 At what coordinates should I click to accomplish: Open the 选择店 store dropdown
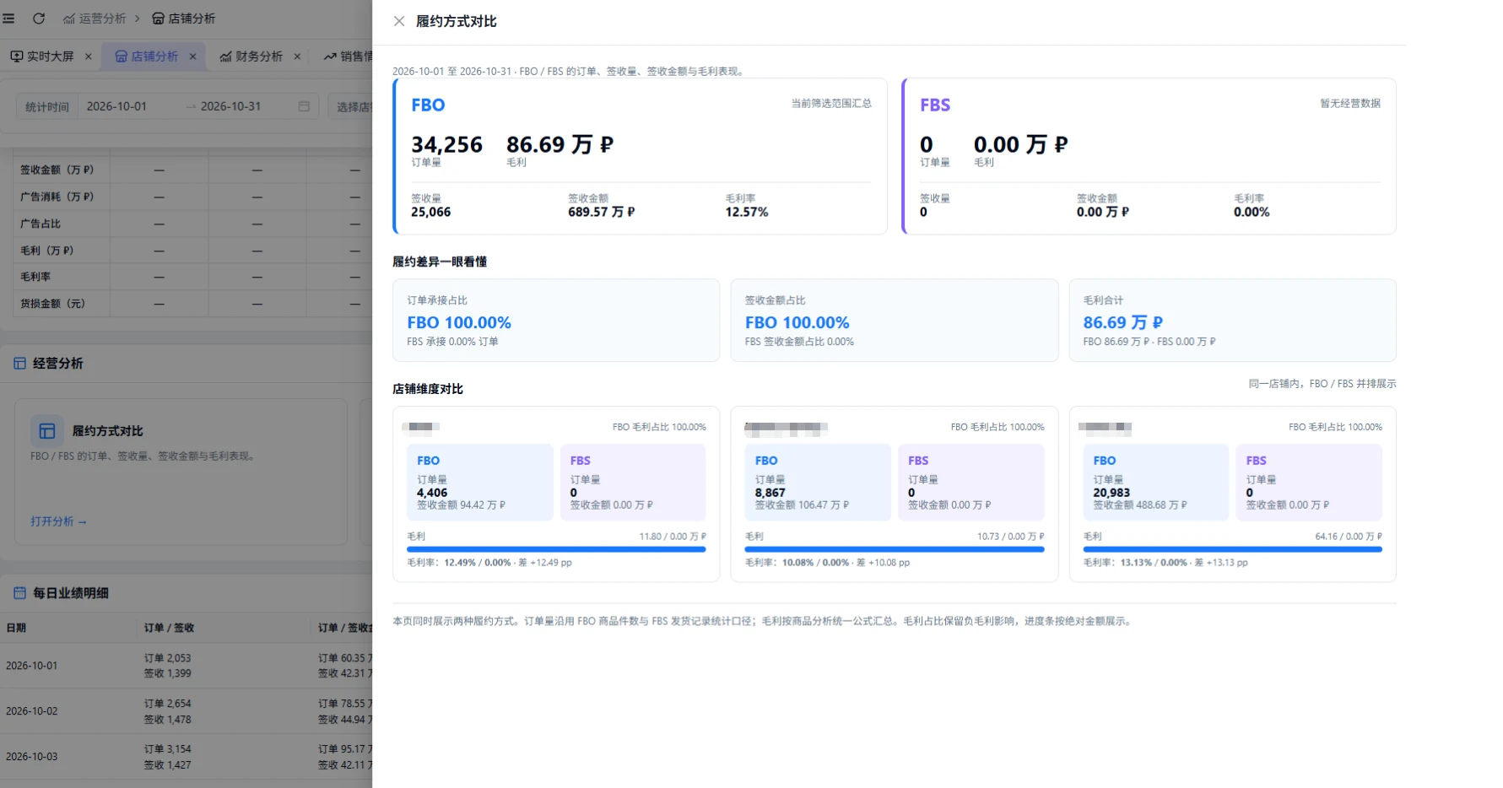tap(350, 106)
